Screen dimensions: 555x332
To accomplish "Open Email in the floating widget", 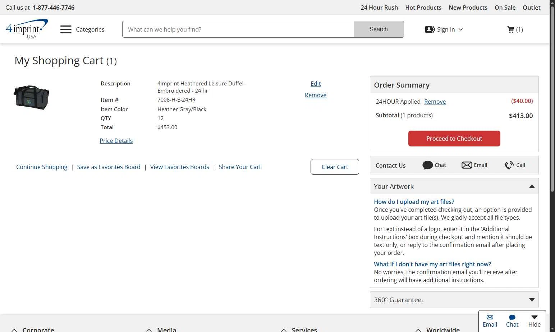I will pyautogui.click(x=490, y=321).
